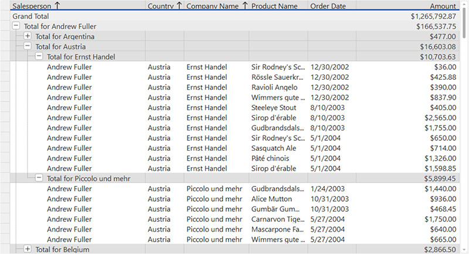Select the Steeleye Stout product cell
This screenshot has width=469, height=254.
pyautogui.click(x=278, y=108)
